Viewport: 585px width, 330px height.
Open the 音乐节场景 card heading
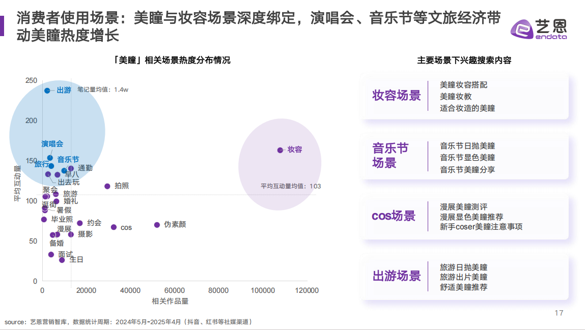click(391, 156)
